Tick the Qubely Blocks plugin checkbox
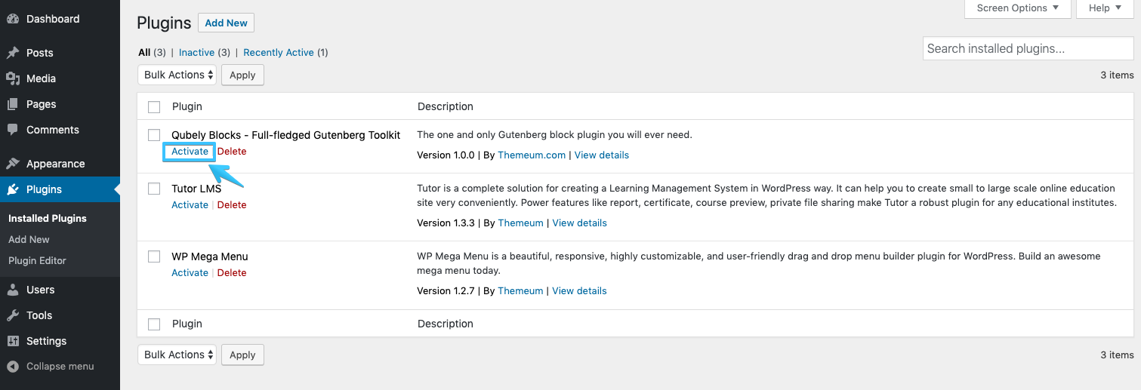Image resolution: width=1141 pixels, height=390 pixels. point(154,135)
